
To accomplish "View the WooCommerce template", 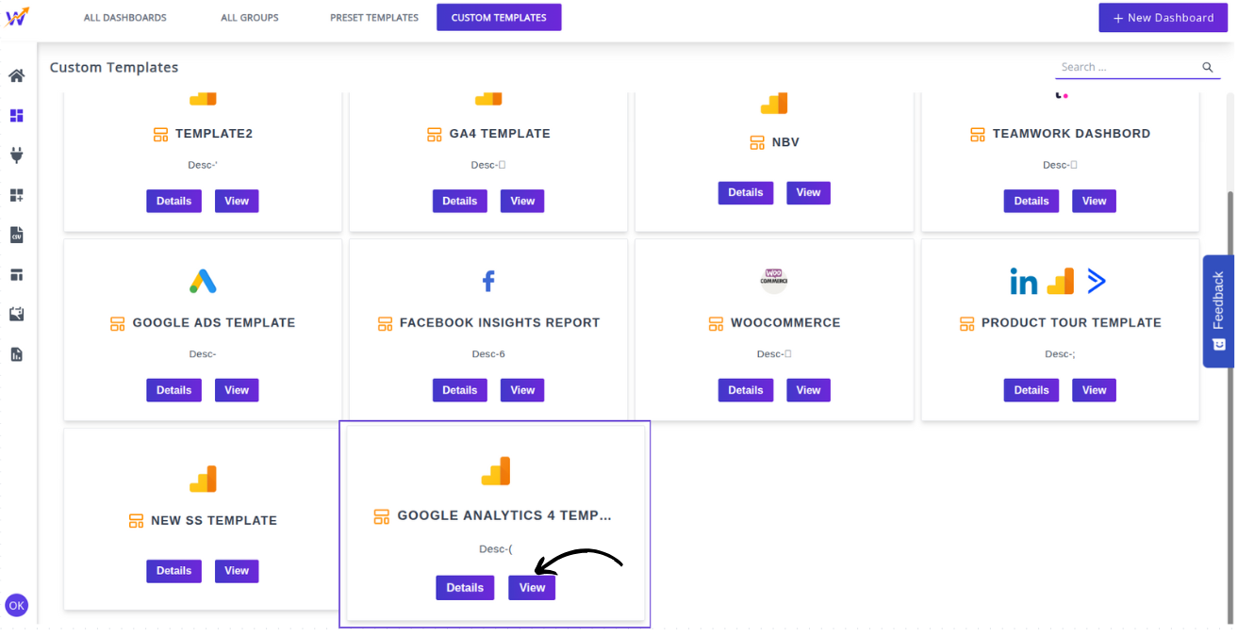I will (808, 390).
